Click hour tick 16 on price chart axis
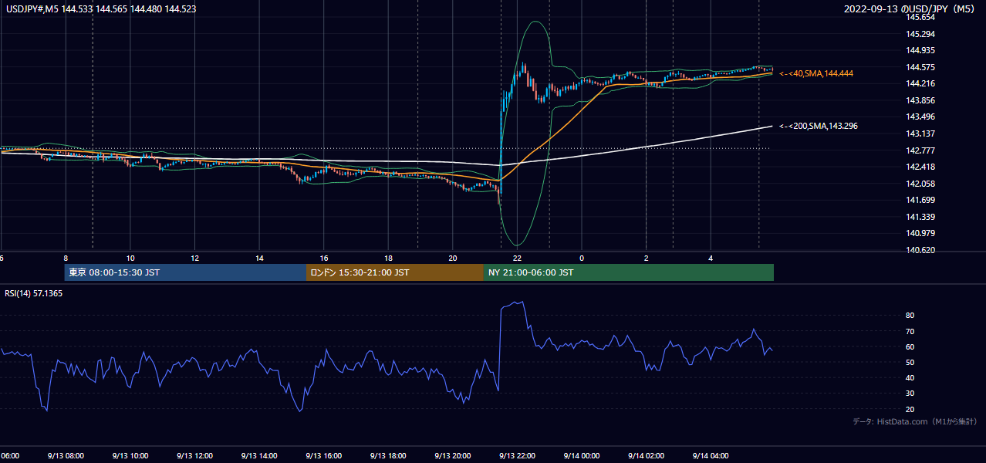 coord(324,258)
